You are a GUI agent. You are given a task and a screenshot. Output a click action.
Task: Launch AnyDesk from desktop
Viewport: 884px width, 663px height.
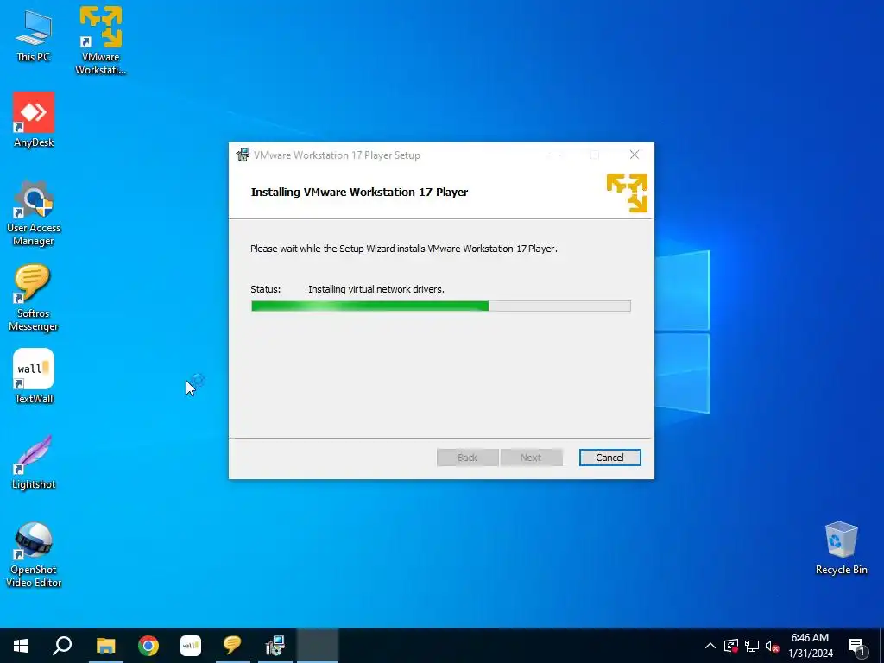tap(34, 119)
